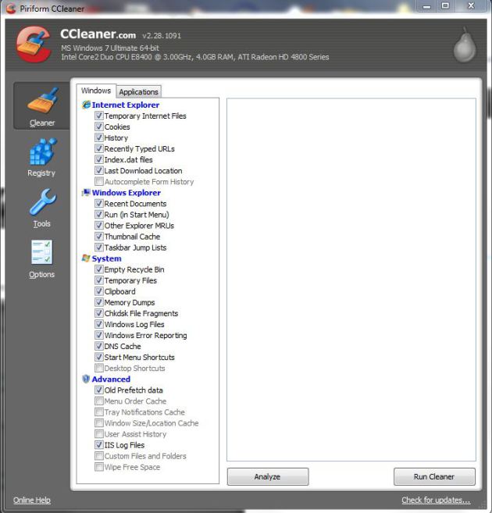Screen dimensions: 492x513
Task: Switch to the Applications tab
Action: tap(139, 91)
